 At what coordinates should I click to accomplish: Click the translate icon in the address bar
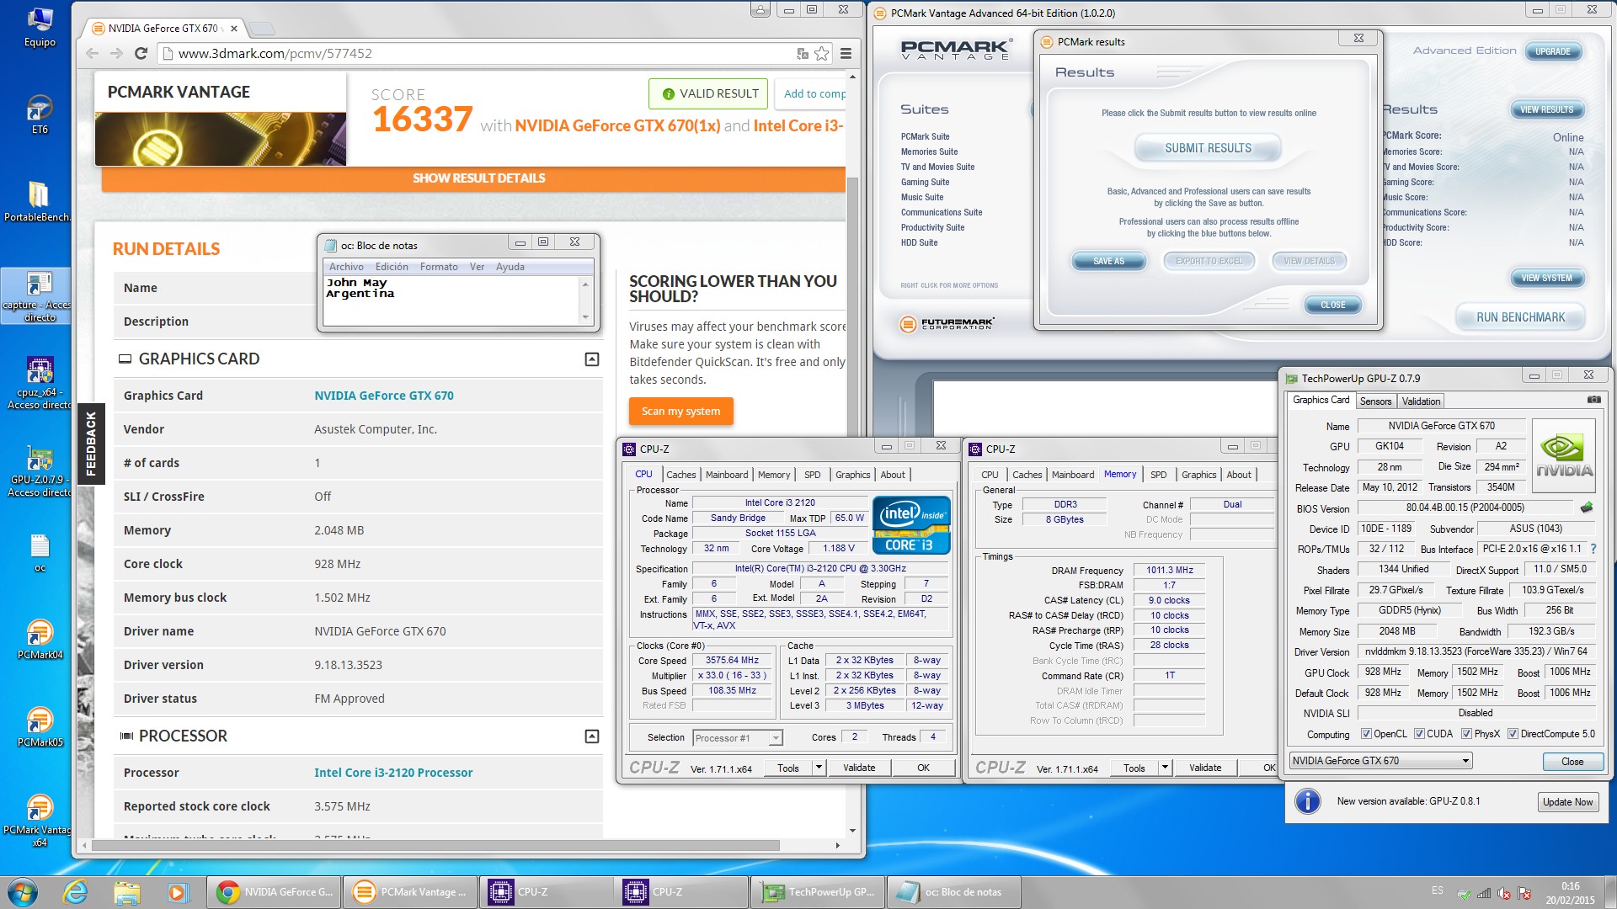coord(803,53)
